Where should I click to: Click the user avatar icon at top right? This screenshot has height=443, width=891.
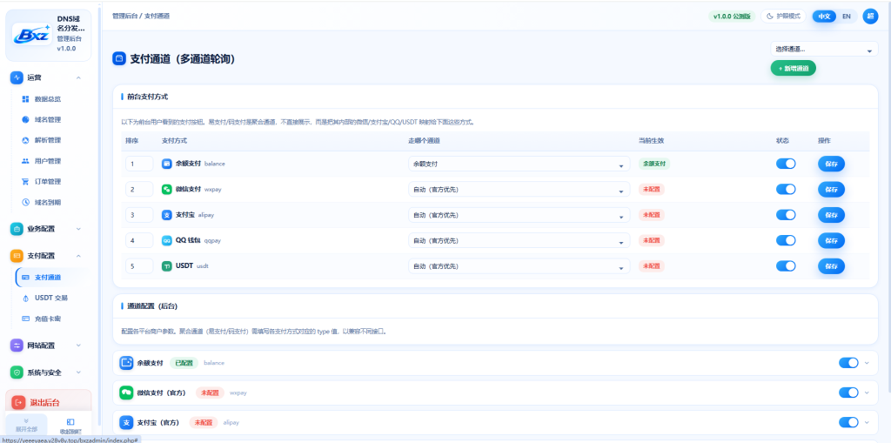click(x=870, y=16)
